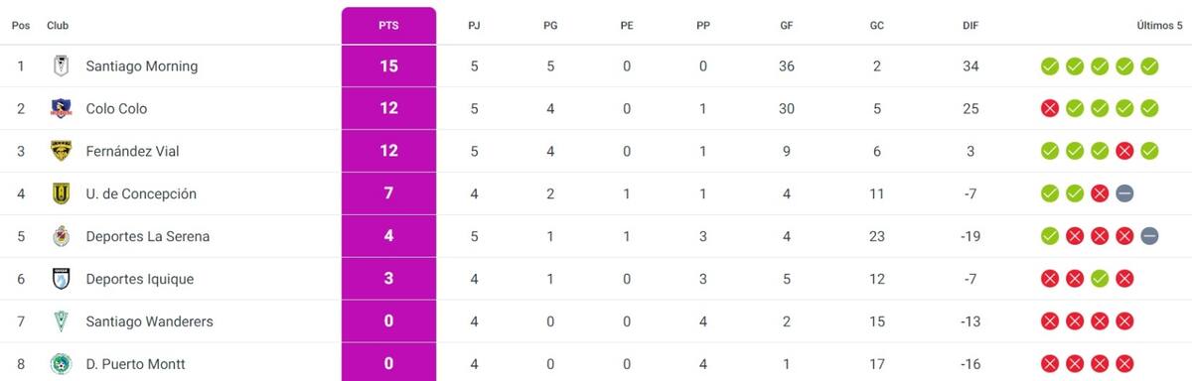Click the Últimos 5 column header
The height and width of the screenshot is (381, 1192).
coord(1159,27)
